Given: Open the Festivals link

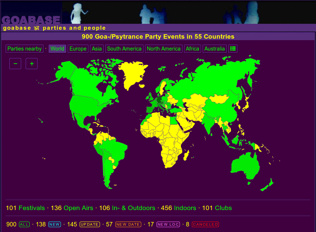Looking at the screenshot, I should [32, 208].
